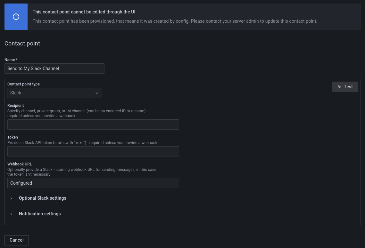Click the chevron arrow in Slack dropdown
The width and height of the screenshot is (365, 248).
click(97, 93)
